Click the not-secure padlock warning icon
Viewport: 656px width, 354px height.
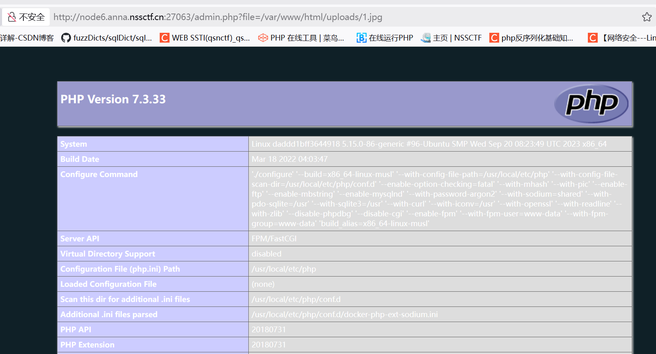pyautogui.click(x=12, y=17)
